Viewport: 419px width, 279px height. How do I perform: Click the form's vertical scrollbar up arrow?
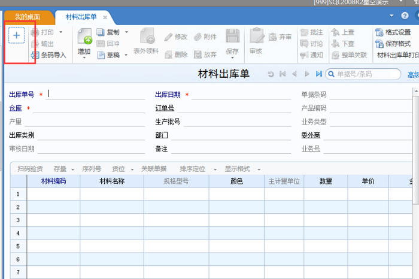click(x=416, y=92)
